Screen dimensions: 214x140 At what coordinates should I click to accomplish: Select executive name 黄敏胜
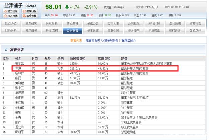point(19,83)
